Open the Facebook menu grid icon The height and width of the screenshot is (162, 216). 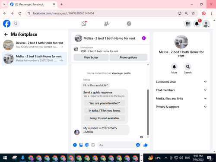tap(187, 24)
